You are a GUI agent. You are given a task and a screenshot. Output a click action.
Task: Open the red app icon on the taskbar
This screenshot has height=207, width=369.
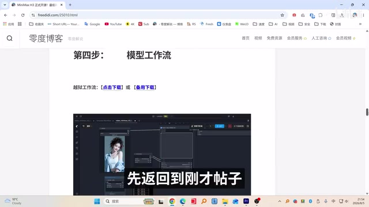[194, 201]
